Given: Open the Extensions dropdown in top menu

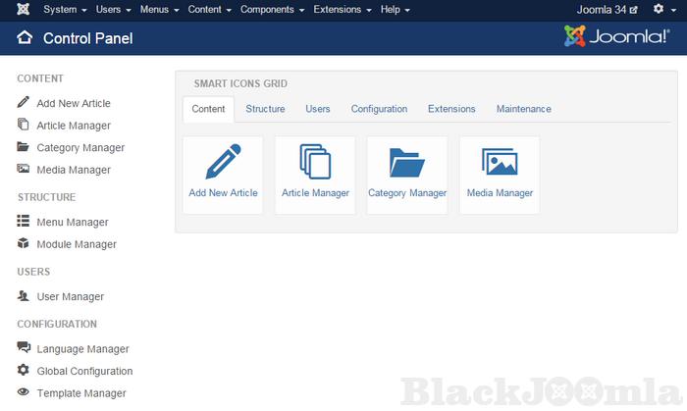Looking at the screenshot, I should (x=342, y=10).
